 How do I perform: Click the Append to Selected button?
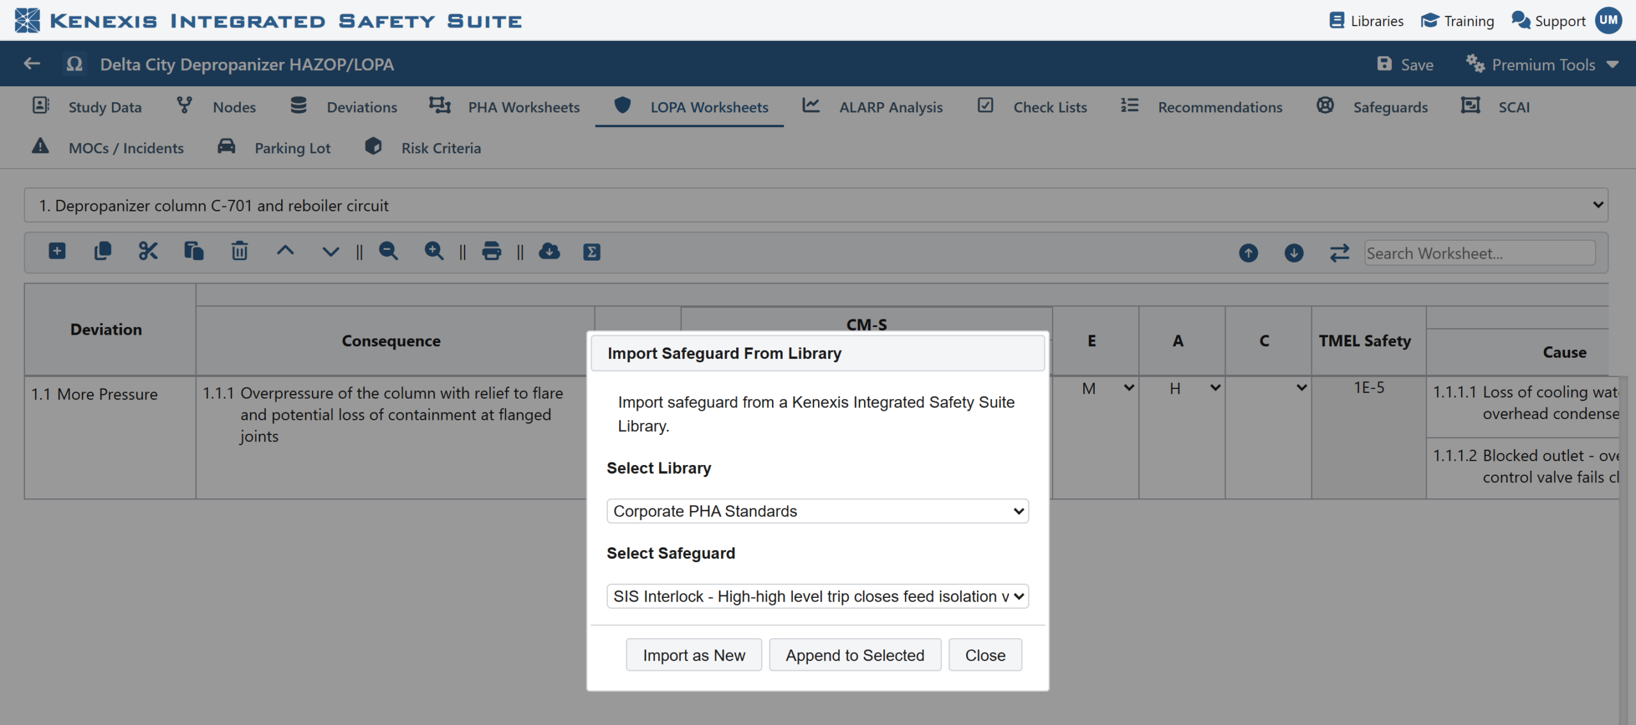click(x=855, y=655)
